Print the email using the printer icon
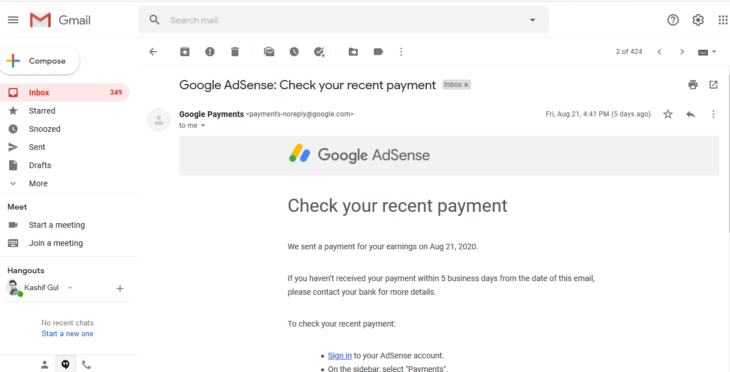Image resolution: width=730 pixels, height=372 pixels. tap(692, 85)
